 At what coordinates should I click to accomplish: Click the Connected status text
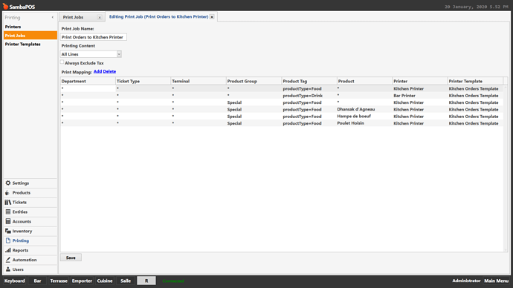(x=173, y=281)
